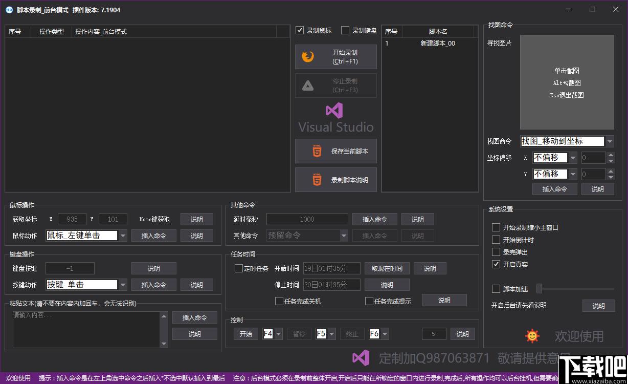
Task: Click 说明 in the 控制 section
Action: click(463, 334)
